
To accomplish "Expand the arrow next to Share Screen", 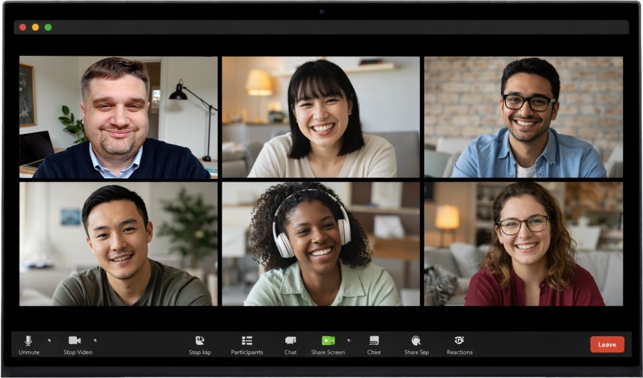I will [x=349, y=340].
